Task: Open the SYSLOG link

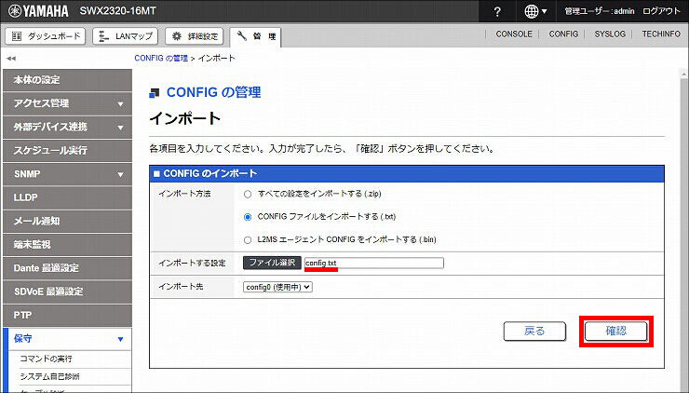Action: click(610, 34)
